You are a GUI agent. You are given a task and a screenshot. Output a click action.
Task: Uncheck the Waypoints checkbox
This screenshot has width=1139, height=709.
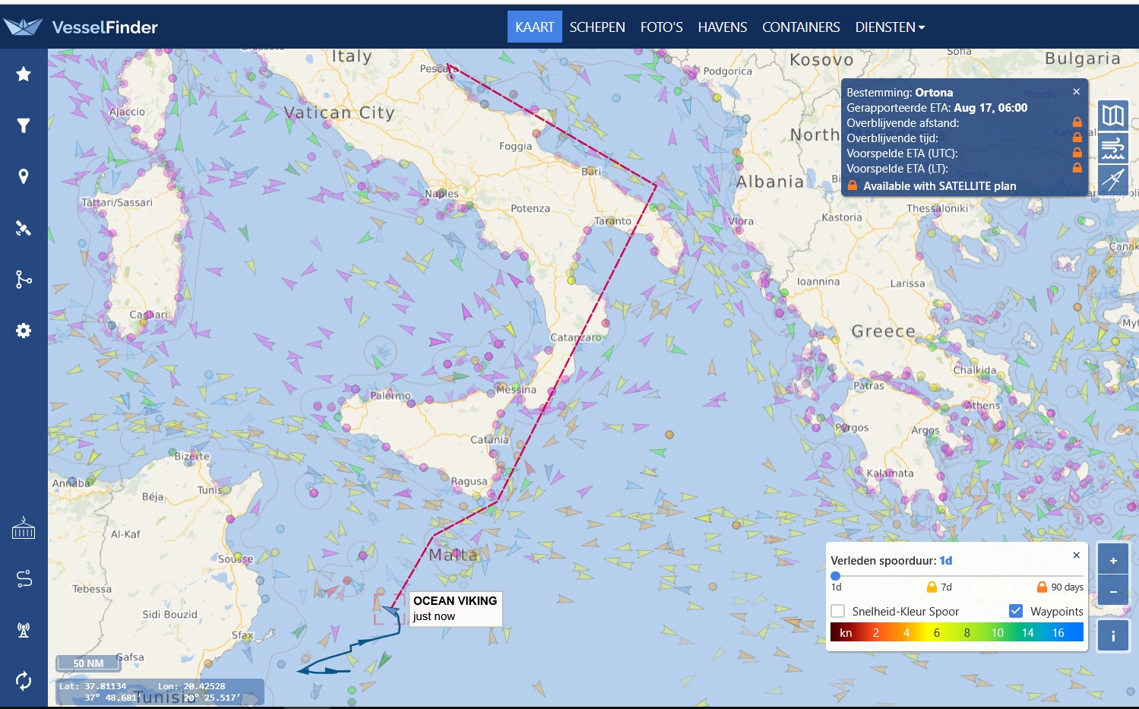pos(1016,611)
